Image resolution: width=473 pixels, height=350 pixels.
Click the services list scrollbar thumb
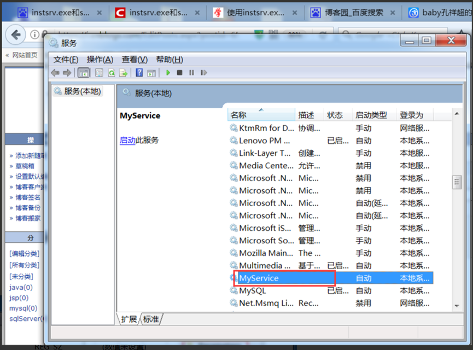coord(457,182)
